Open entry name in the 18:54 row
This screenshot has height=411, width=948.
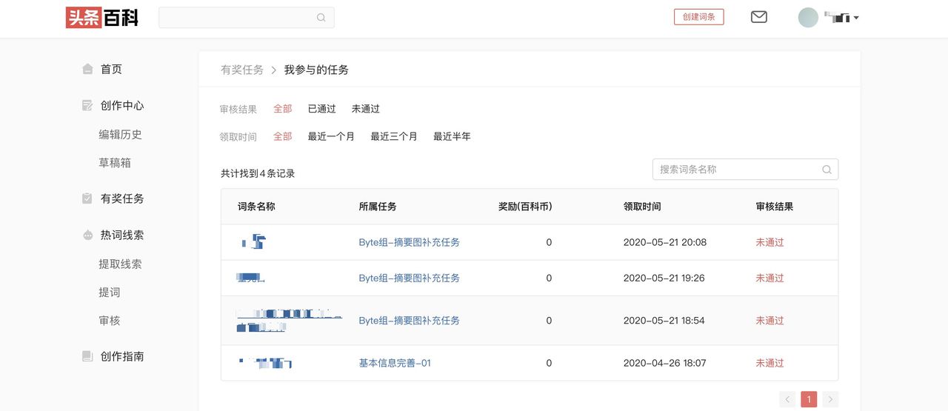(289, 321)
